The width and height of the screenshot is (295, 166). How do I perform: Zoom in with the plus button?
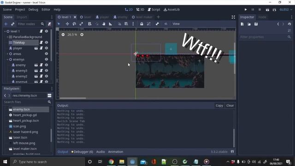(82, 35)
